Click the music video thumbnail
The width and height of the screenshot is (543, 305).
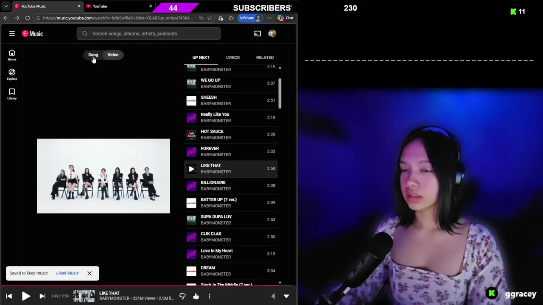pos(103,176)
